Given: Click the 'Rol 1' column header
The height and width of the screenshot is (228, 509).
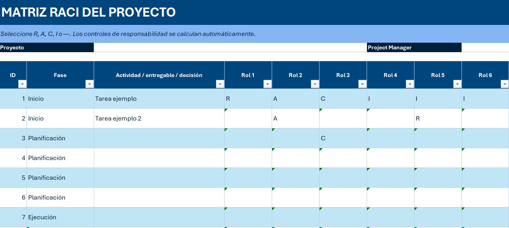Looking at the screenshot, I should point(248,75).
